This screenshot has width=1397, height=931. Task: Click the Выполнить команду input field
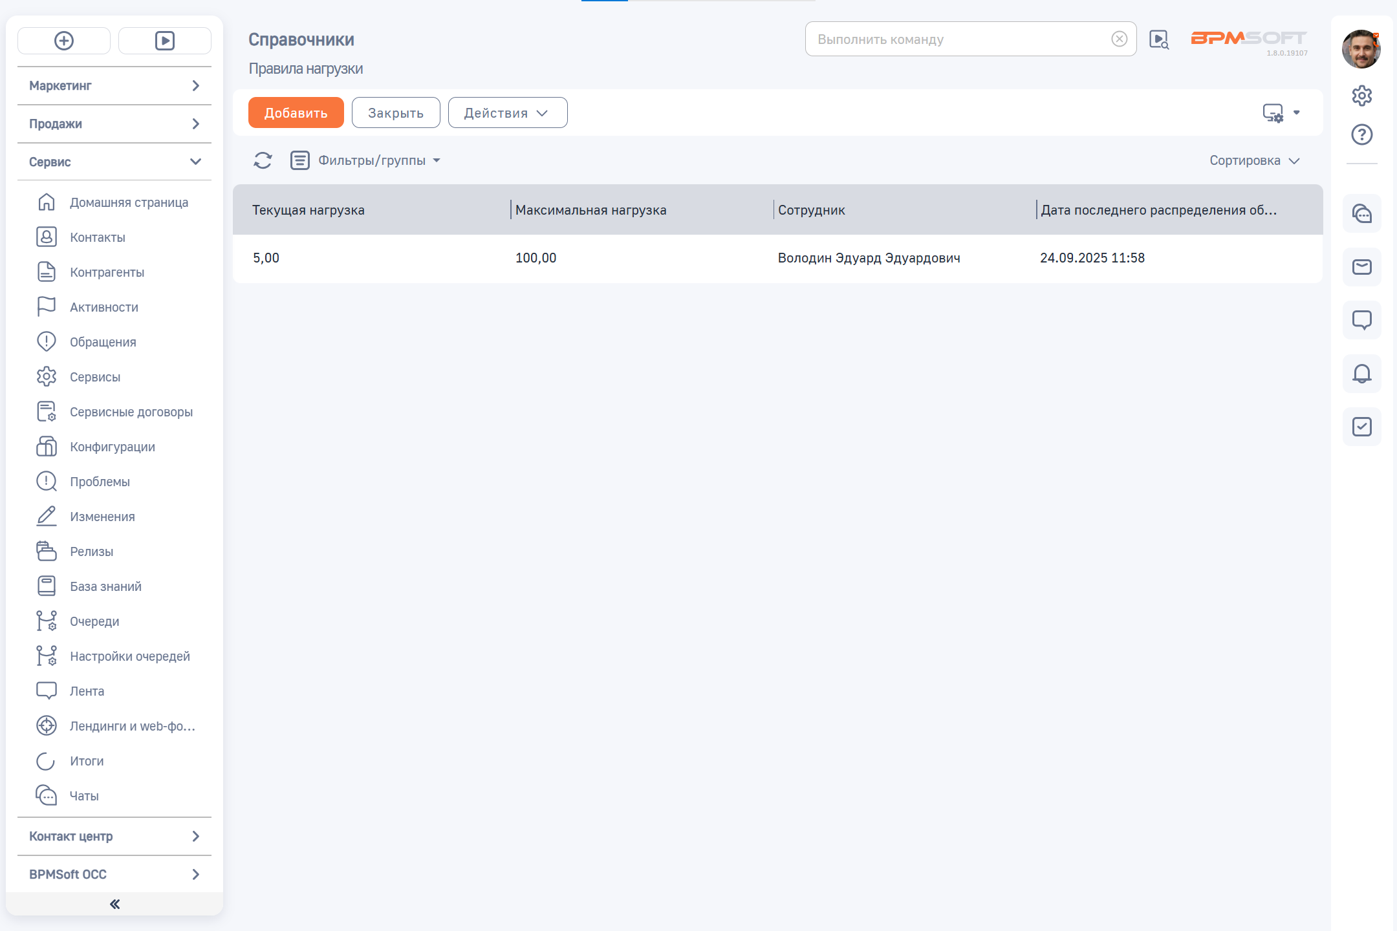[957, 39]
